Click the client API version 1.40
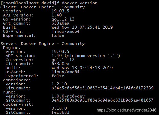The width and height of the screenshot is (159, 115). point(57,15)
